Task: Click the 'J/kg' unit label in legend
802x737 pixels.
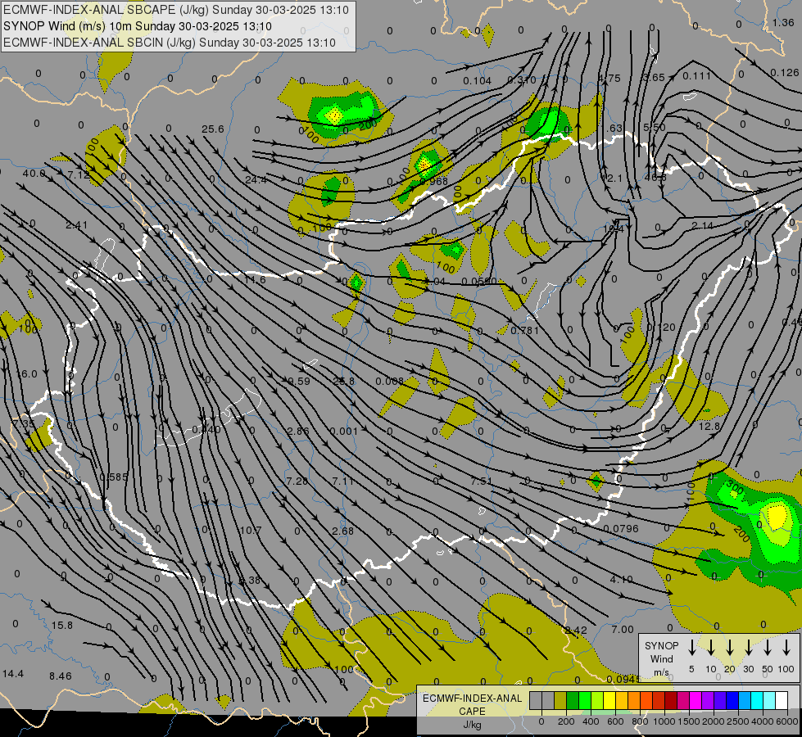Action: [472, 725]
